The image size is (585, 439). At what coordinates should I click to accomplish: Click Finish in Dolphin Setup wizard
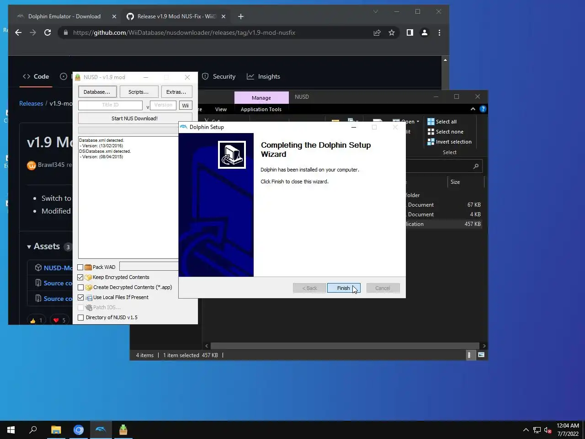343,288
